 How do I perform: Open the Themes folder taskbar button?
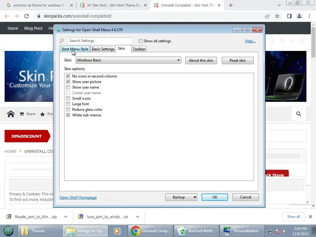40,231
